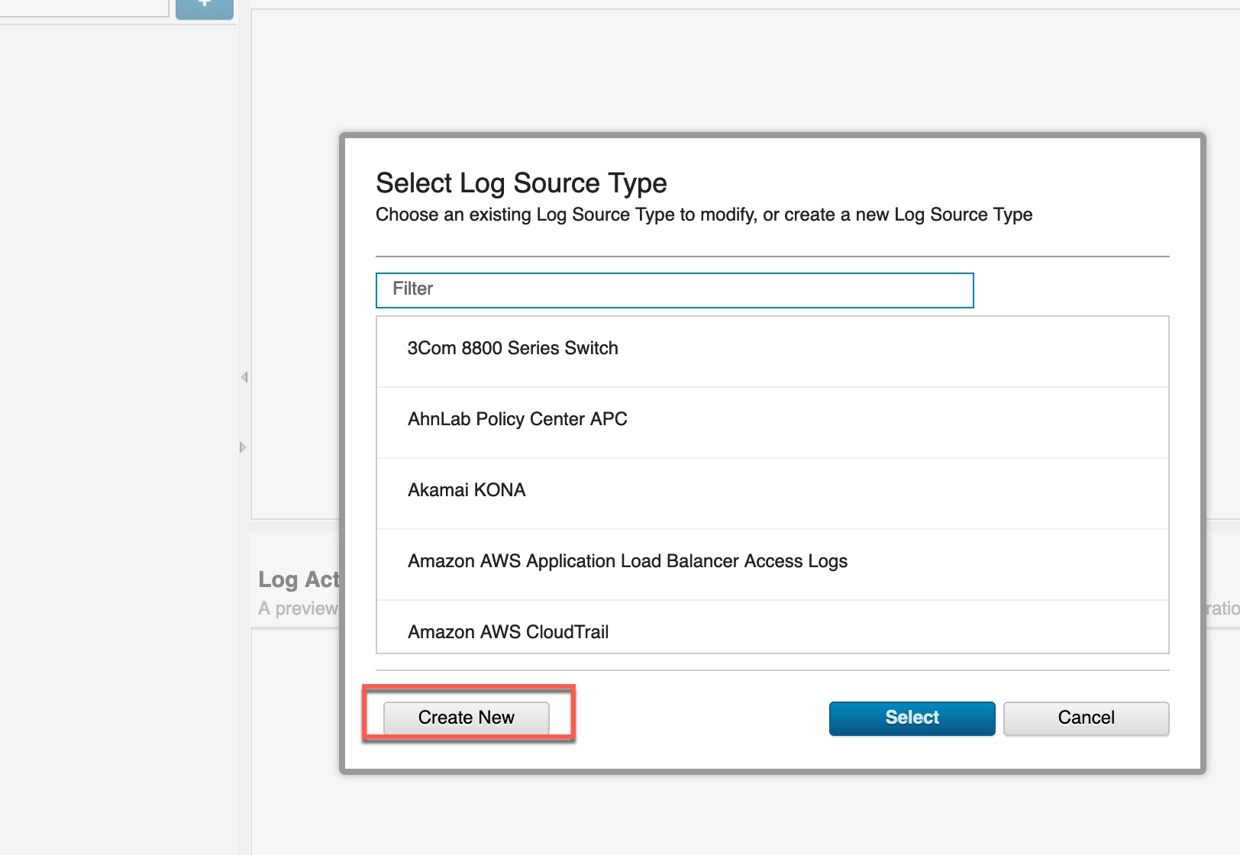Cancel the Select Log Source Type dialog
Image resolution: width=1240 pixels, height=855 pixels.
1086,718
